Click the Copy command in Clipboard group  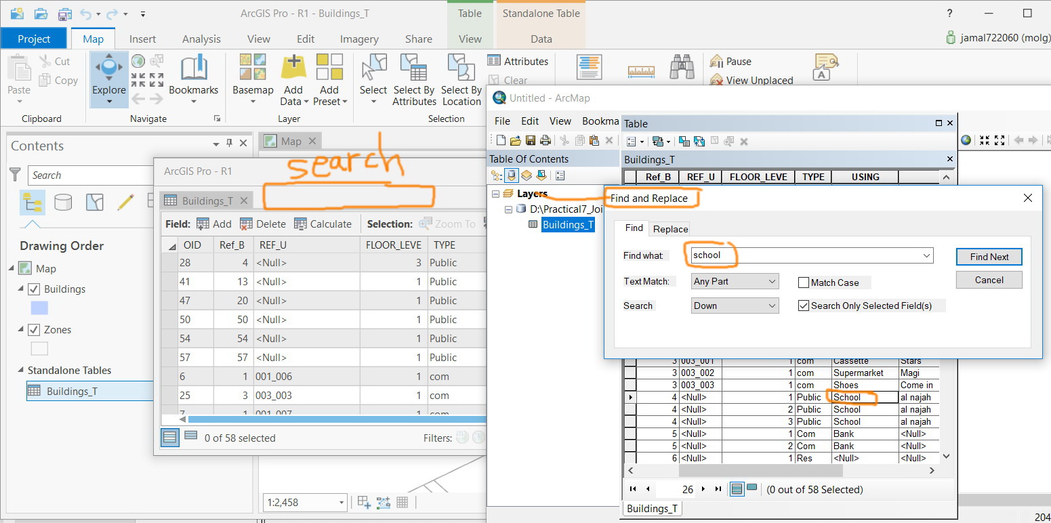pyautogui.click(x=58, y=80)
